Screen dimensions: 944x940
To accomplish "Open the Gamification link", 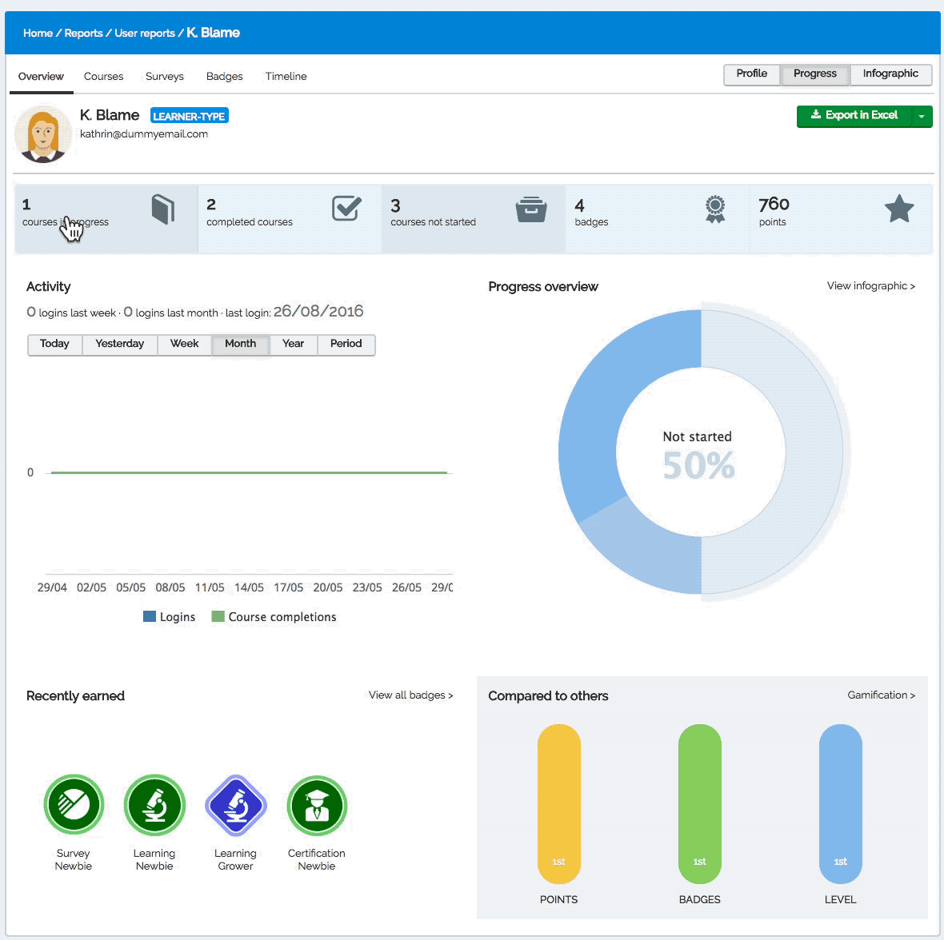I will [882, 695].
